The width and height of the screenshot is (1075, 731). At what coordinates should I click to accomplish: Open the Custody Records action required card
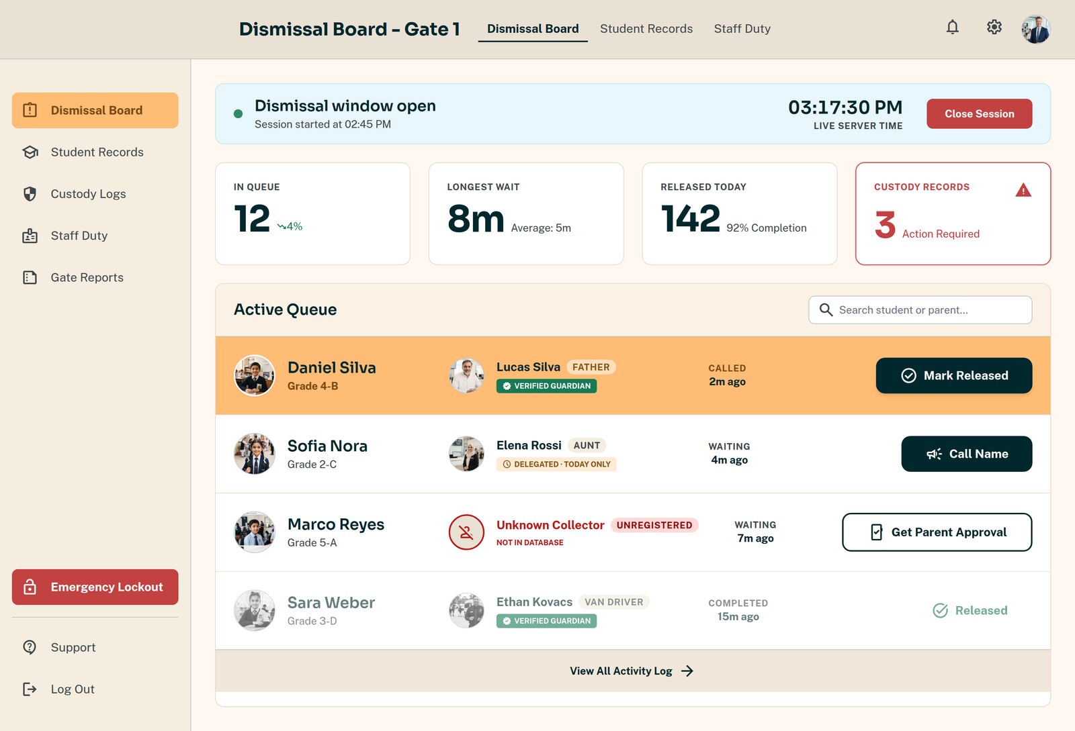point(953,213)
